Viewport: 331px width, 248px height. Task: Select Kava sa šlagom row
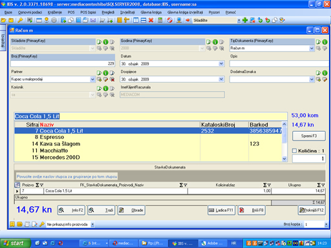(x=148, y=144)
